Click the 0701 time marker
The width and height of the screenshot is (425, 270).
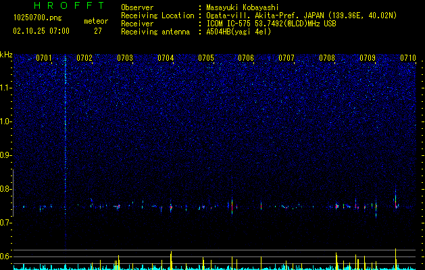[44, 58]
